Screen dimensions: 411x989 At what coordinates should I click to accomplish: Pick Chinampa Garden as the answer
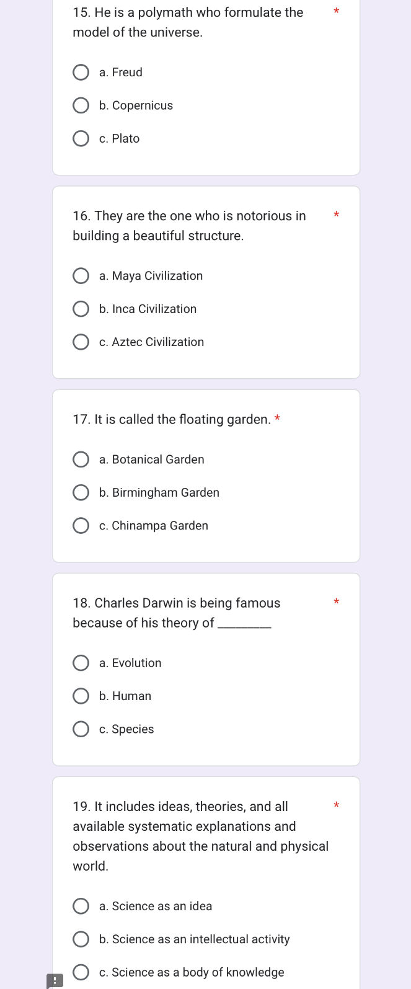click(81, 526)
